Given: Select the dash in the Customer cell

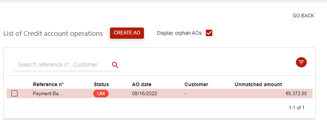Looking at the screenshot, I should click(186, 94).
